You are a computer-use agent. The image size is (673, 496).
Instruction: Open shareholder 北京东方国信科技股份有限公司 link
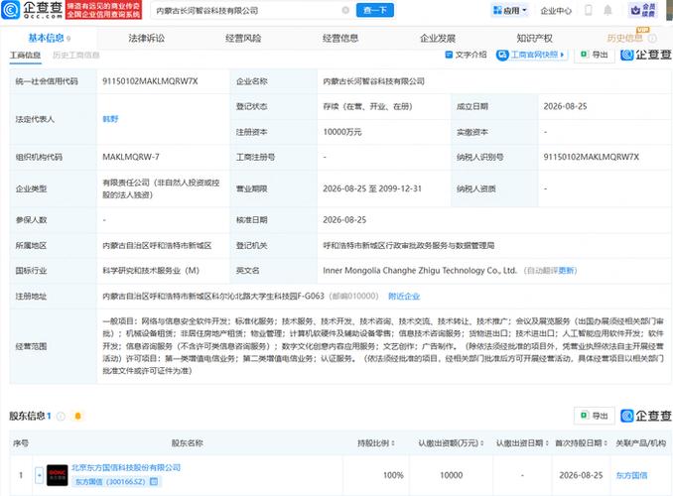tap(126, 467)
